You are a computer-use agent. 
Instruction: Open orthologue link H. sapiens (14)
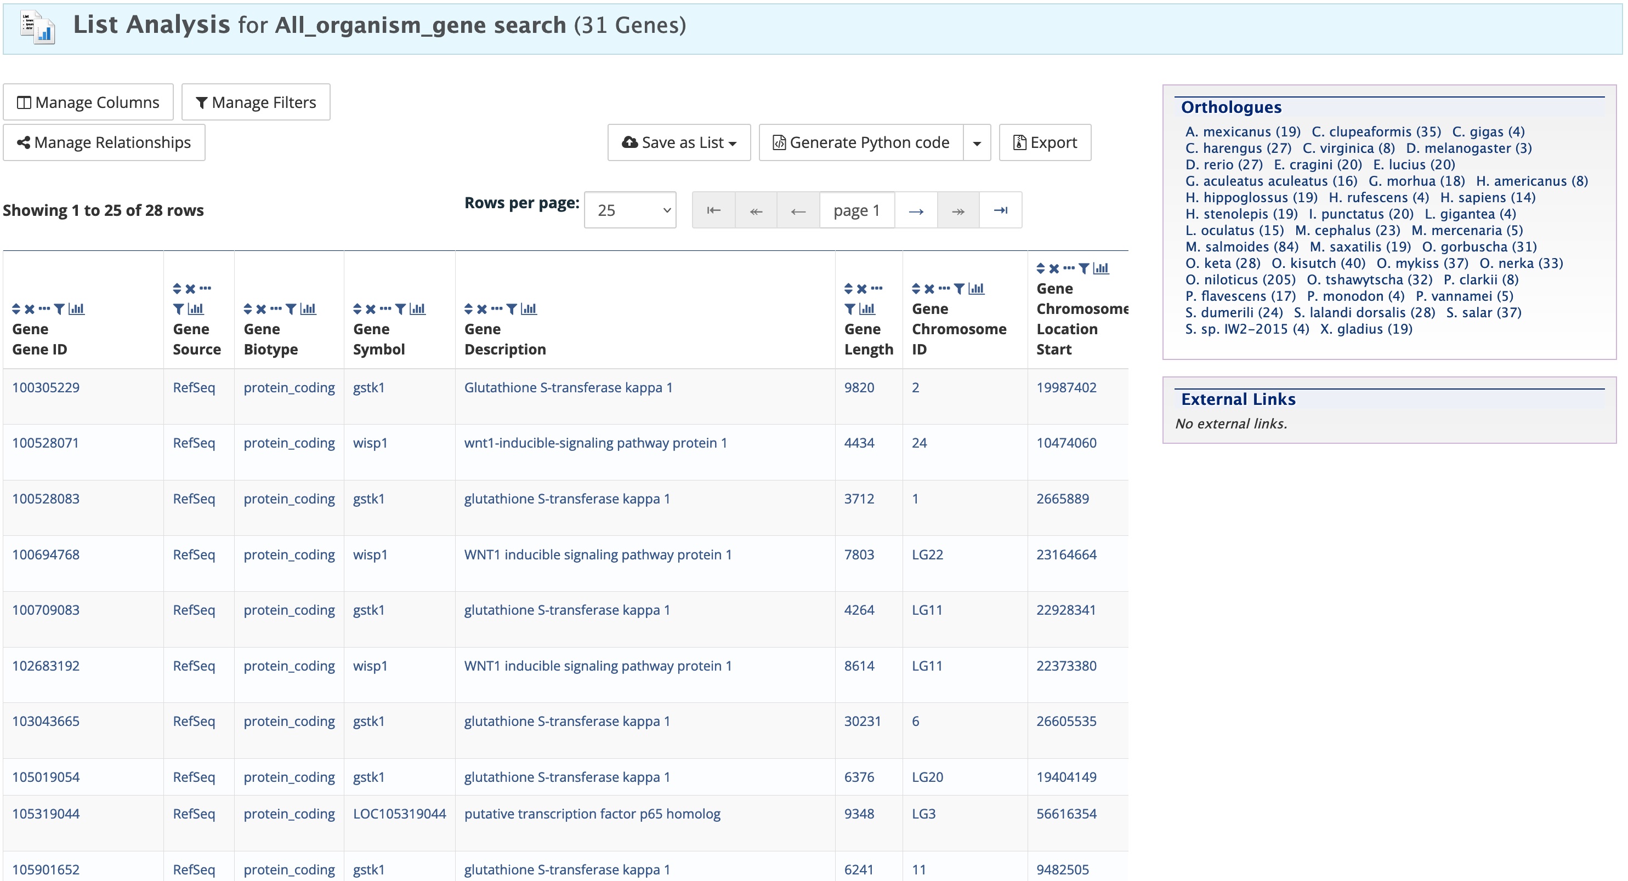coord(1488,198)
